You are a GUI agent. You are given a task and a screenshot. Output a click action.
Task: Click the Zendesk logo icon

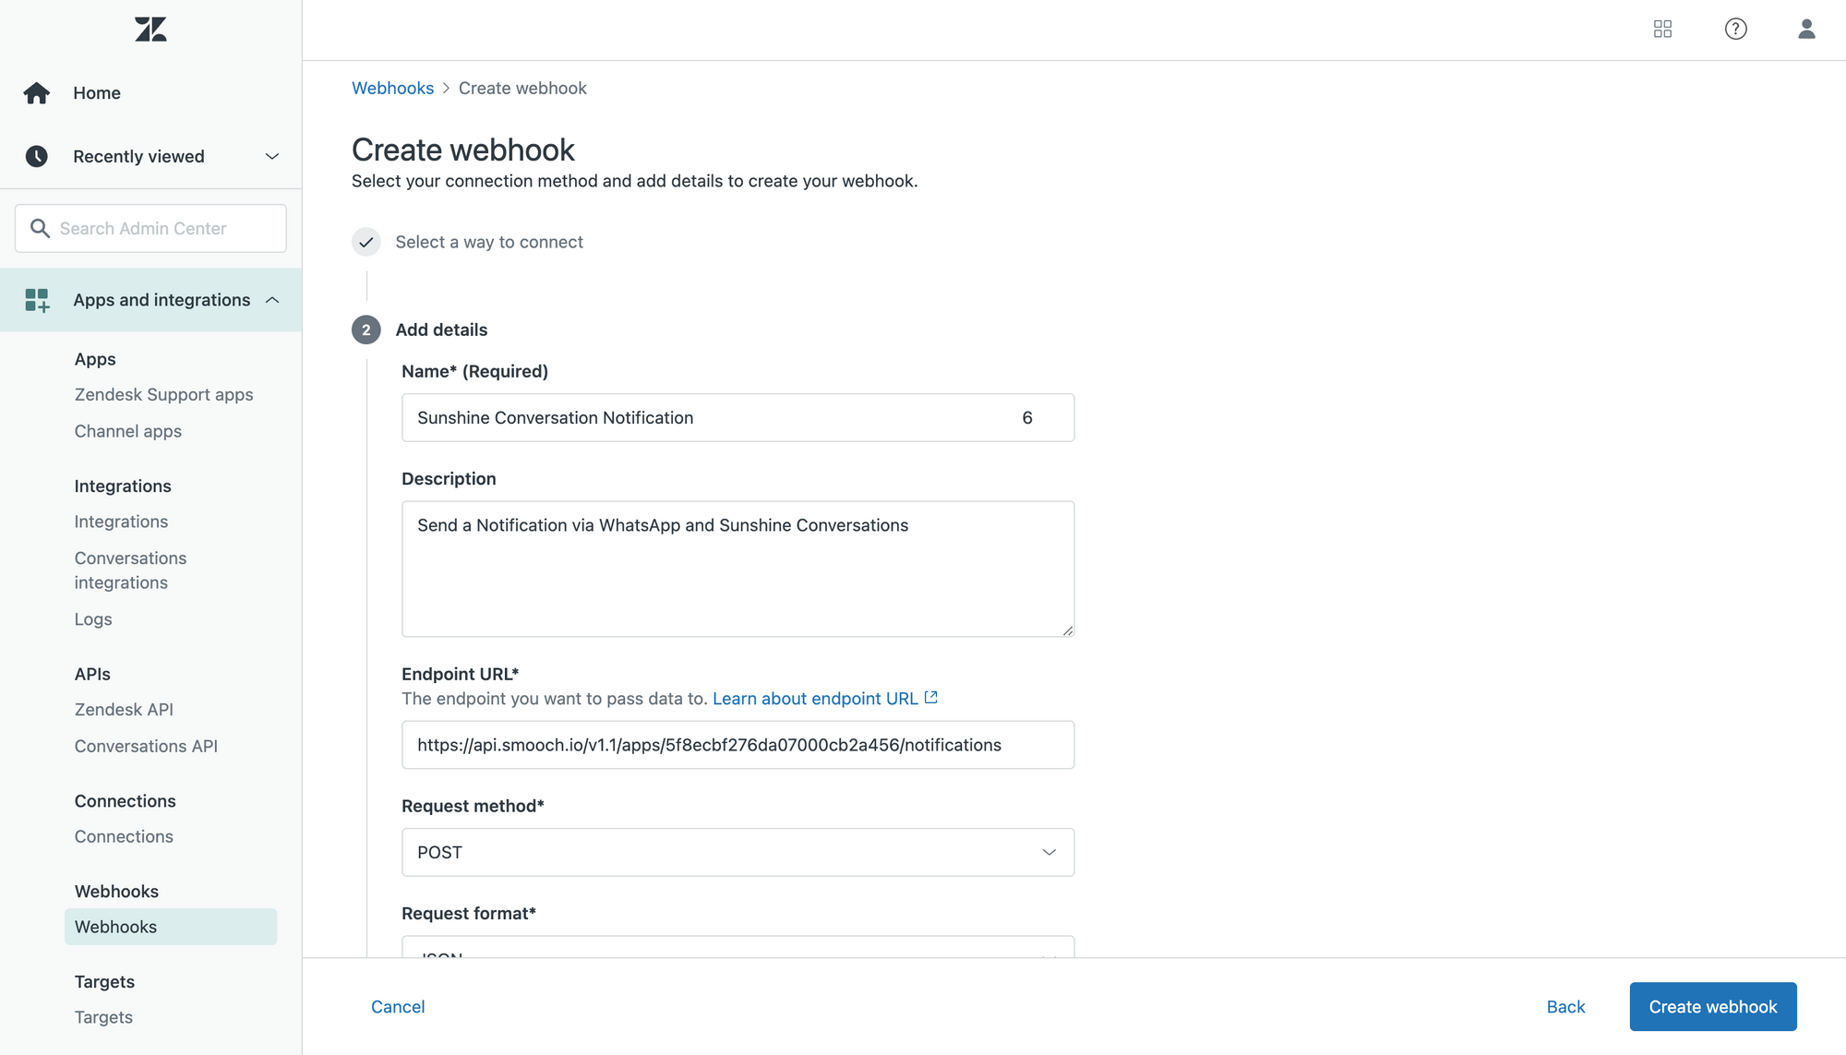click(150, 30)
